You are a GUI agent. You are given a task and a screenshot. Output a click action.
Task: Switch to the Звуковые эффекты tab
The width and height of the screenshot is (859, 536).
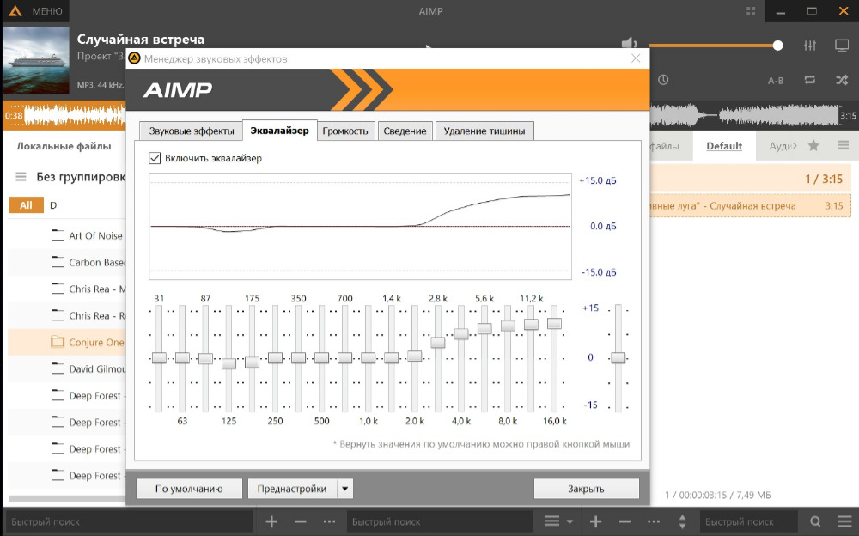[x=192, y=131]
